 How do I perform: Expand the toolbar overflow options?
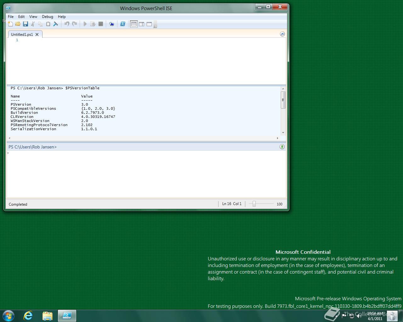click(155, 25)
